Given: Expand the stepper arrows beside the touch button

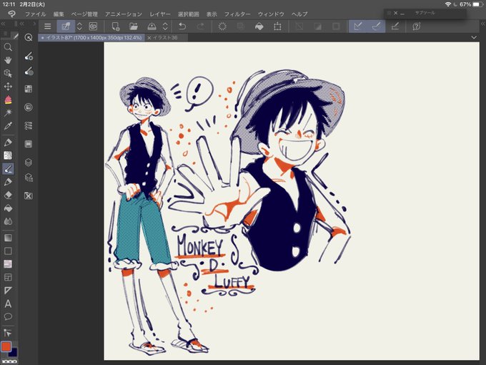Looking at the screenshot, I should tap(79, 26).
